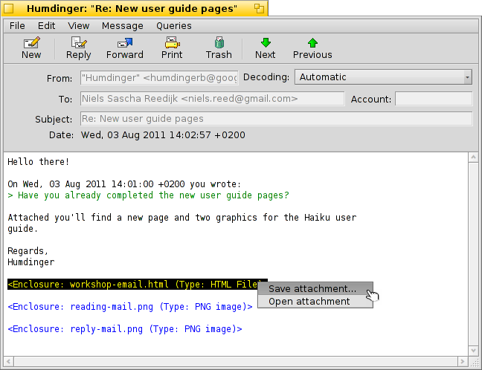Screen dimensions: 482x370
Task: Click the Subject text field
Action: coord(275,119)
